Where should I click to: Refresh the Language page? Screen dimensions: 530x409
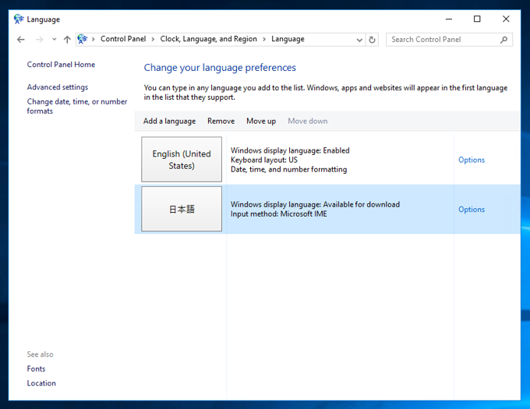coord(372,40)
